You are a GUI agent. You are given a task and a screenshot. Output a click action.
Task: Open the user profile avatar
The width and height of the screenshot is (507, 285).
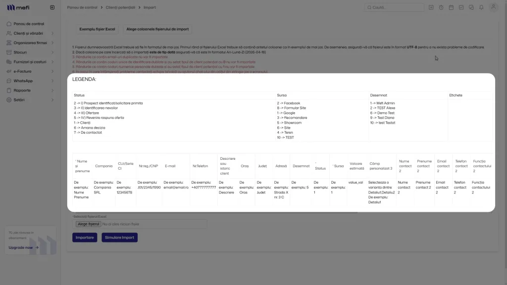(494, 7)
